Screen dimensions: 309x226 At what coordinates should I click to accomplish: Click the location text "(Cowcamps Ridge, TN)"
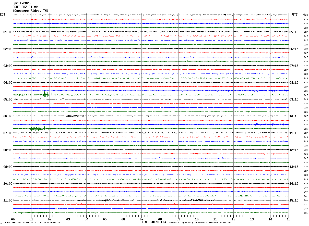point(30,11)
